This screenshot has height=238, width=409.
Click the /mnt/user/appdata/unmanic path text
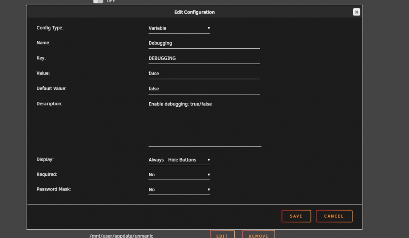pyautogui.click(x=121, y=236)
